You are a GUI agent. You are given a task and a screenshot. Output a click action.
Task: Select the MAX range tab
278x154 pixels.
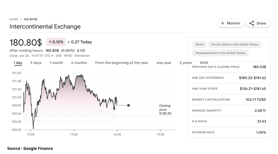coord(204,62)
